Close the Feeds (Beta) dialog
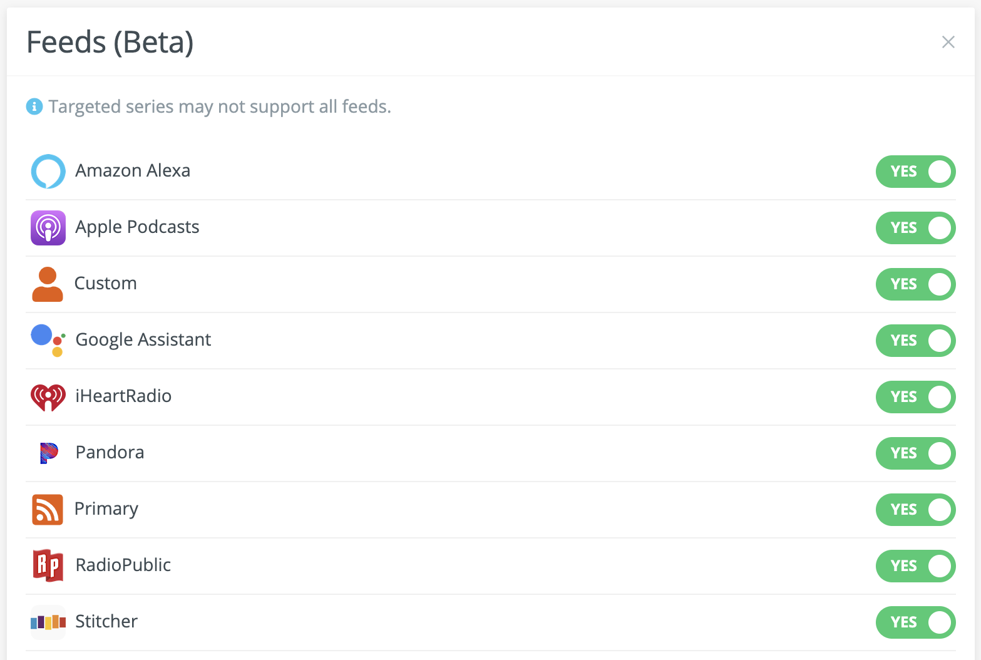This screenshot has width=981, height=660. [x=948, y=42]
